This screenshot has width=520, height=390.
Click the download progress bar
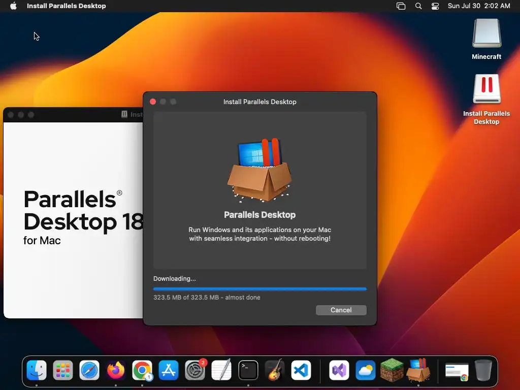point(259,289)
